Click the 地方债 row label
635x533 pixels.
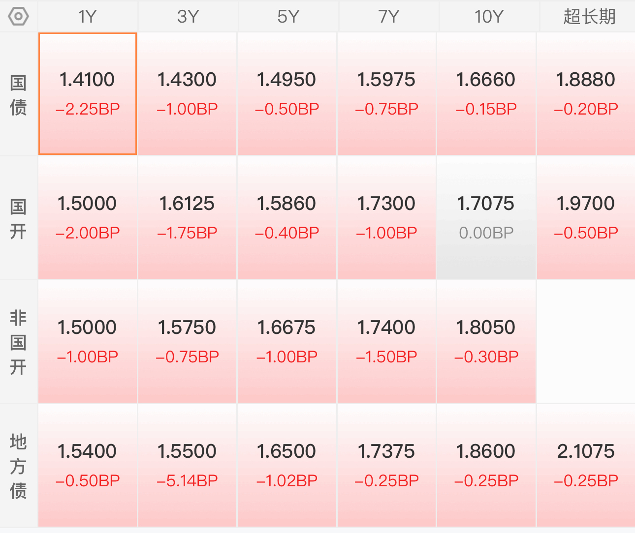[18, 466]
